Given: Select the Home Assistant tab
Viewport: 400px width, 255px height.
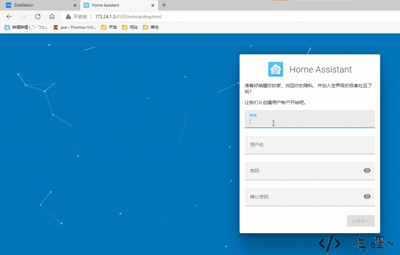Looking at the screenshot, I should [119, 5].
